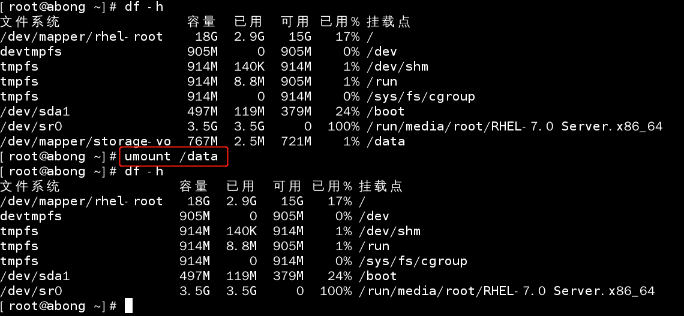Select "/dev/sda1" in the second df output
Screen dimensions: 684x316
click(35, 276)
